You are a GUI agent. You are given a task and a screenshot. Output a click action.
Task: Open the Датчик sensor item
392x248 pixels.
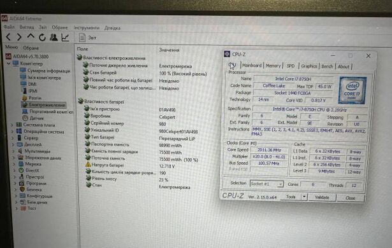(x=36, y=118)
